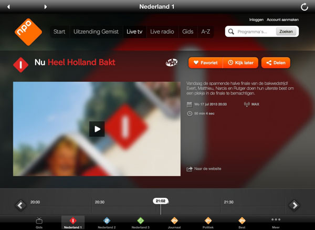The image size is (315, 230).
Task: Click the 21:30 timeline label
Action: tap(228, 202)
